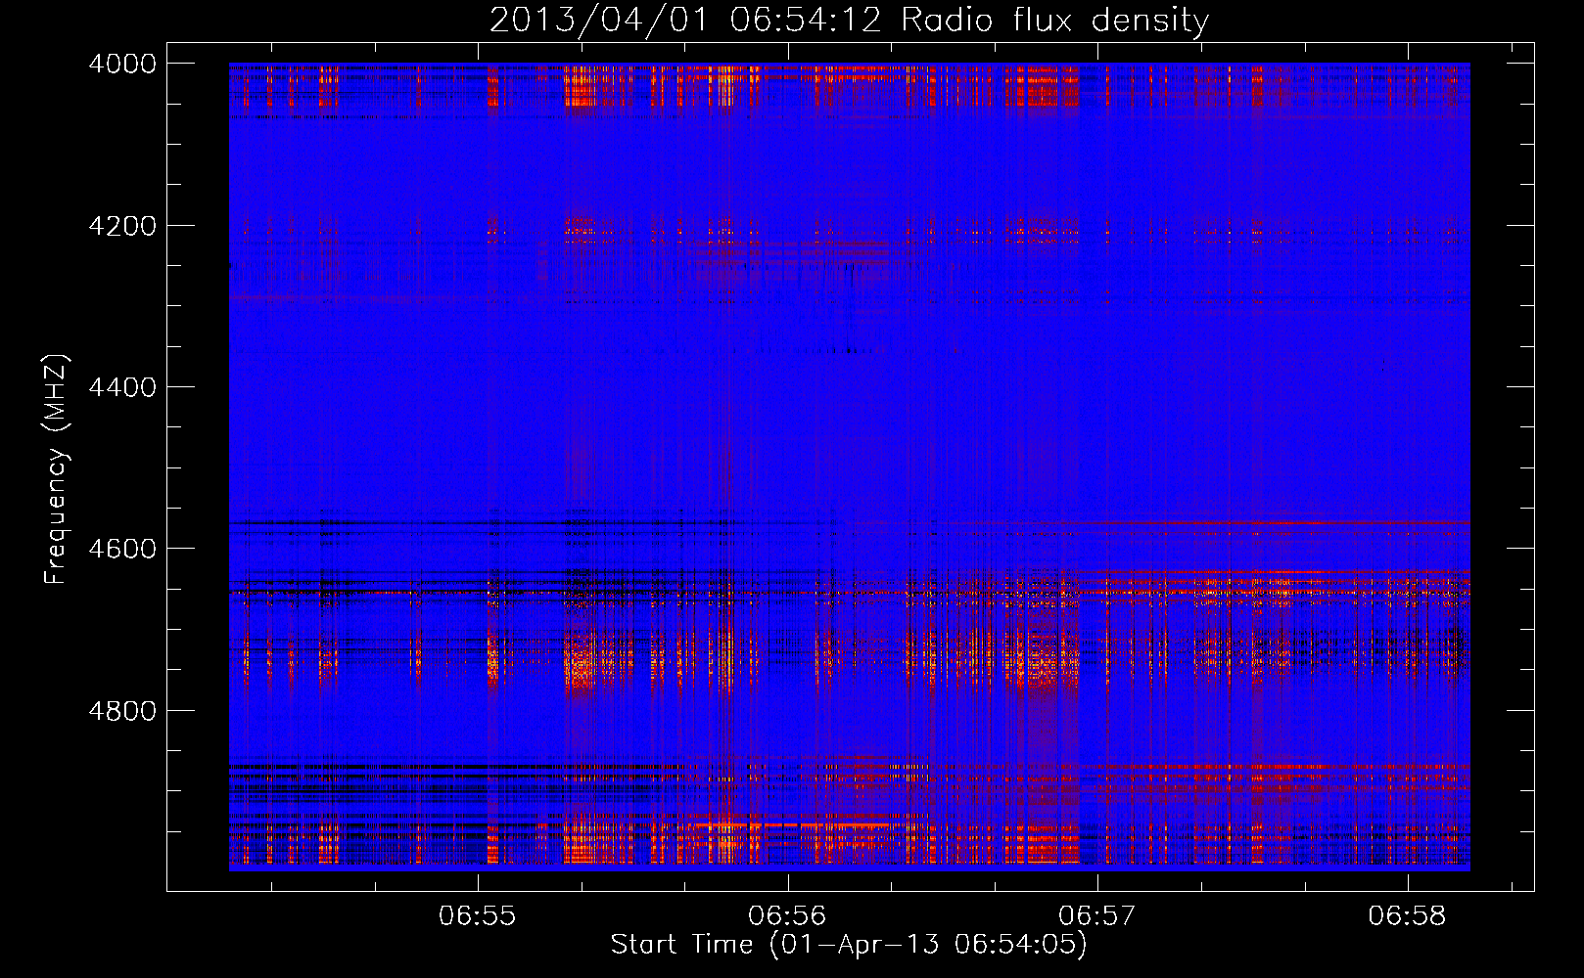This screenshot has height=978, width=1584.
Task: Click the 06:58 time axis label
Action: [1407, 916]
